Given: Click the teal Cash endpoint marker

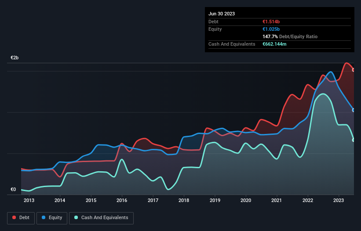Looking at the screenshot, I should coord(354,140).
